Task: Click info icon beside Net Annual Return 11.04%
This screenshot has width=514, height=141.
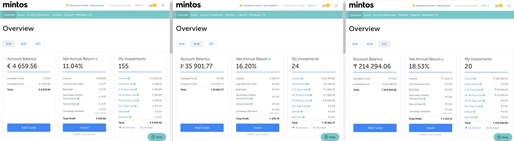Action: pyautogui.click(x=96, y=59)
